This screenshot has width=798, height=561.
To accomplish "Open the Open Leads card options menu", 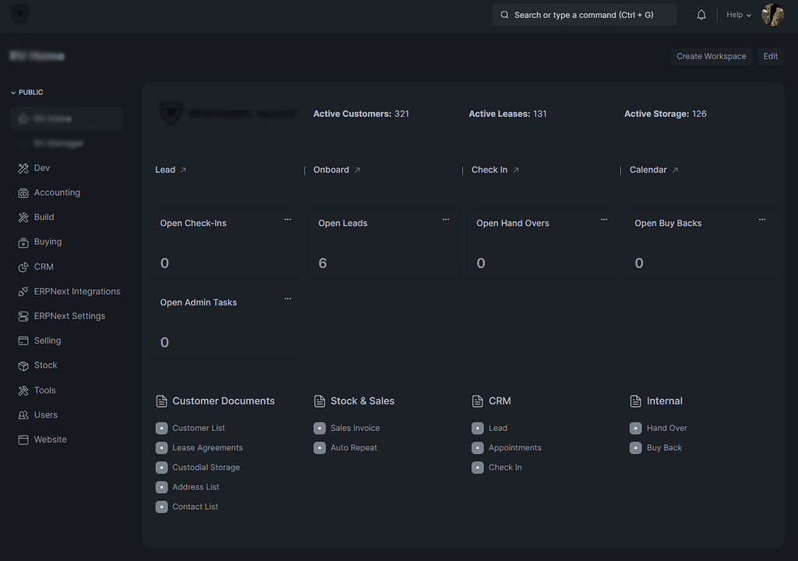I will [446, 220].
